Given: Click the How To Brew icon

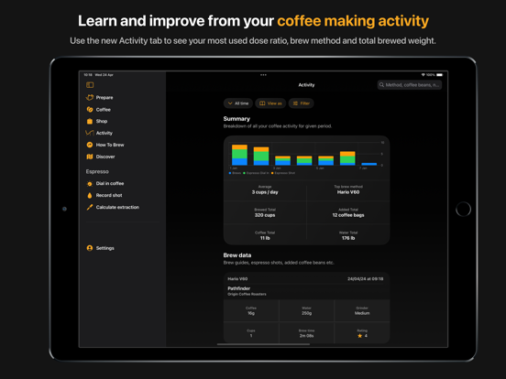Looking at the screenshot, I should coord(90,145).
